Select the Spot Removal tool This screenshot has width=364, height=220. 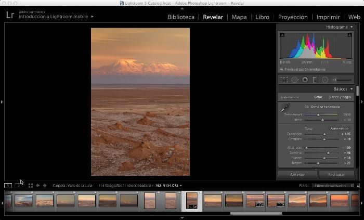click(x=295, y=80)
